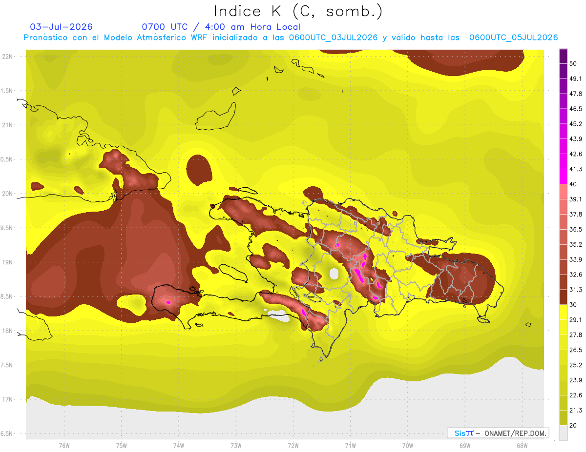The image size is (586, 452).
Task: Click the "41.3" colorbar value
Action: pos(576,169)
